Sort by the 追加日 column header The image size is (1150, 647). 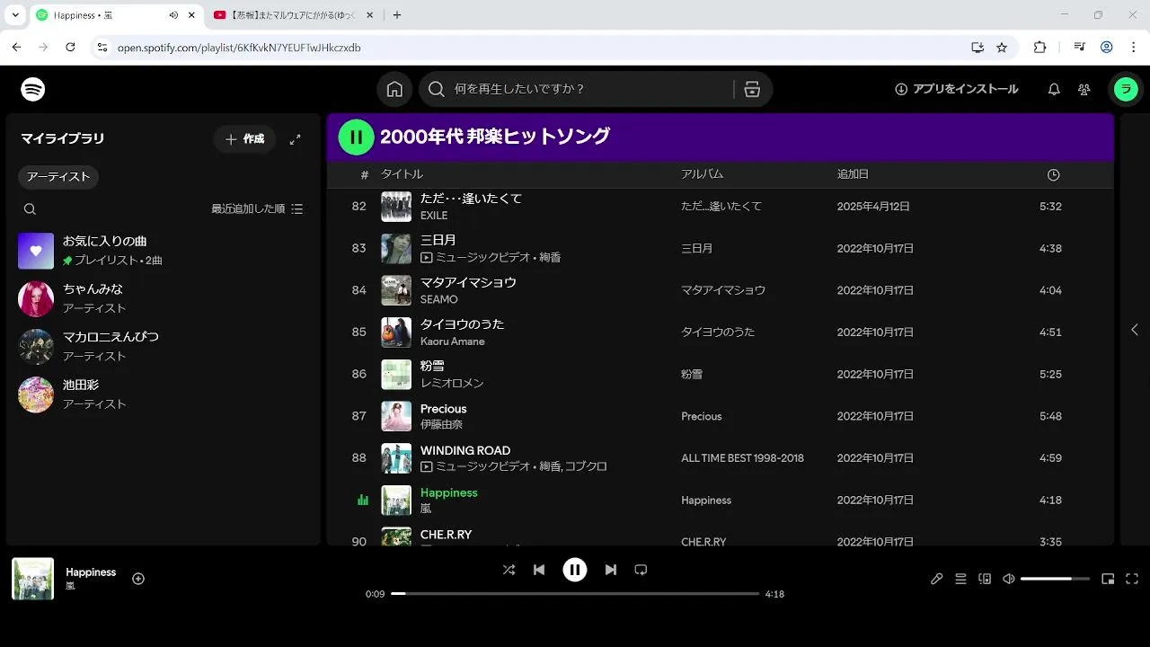coord(853,174)
